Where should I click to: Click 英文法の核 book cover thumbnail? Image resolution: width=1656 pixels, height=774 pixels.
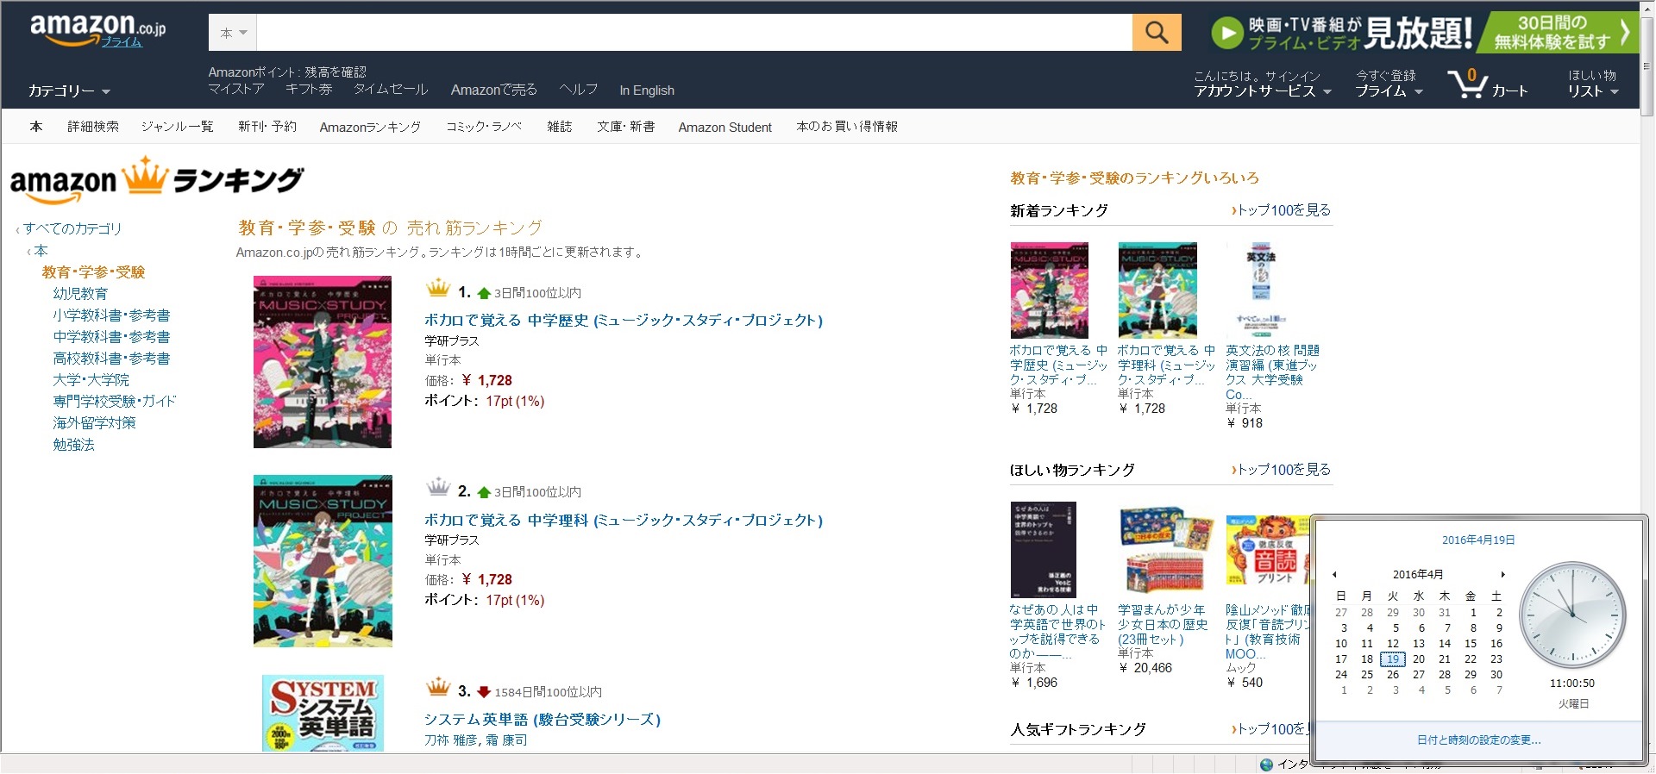pos(1261,290)
